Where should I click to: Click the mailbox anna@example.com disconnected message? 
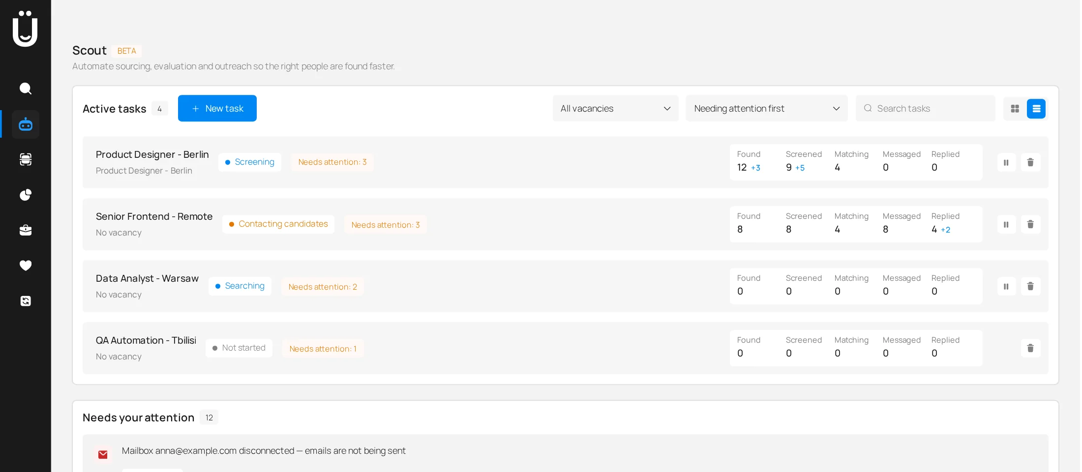point(264,451)
